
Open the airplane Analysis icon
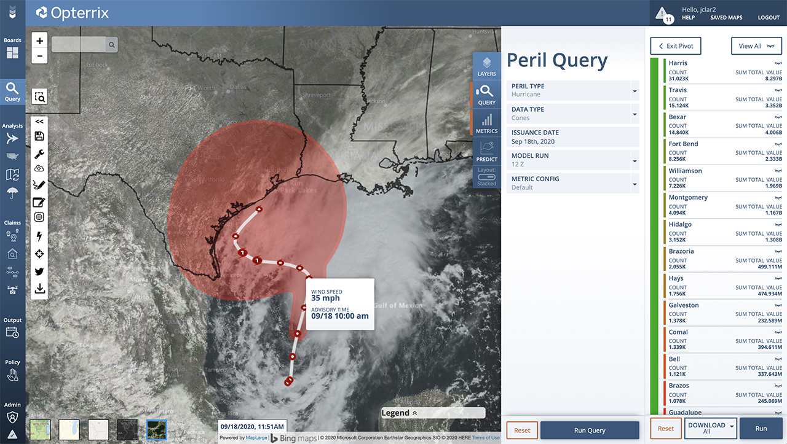pyautogui.click(x=12, y=139)
